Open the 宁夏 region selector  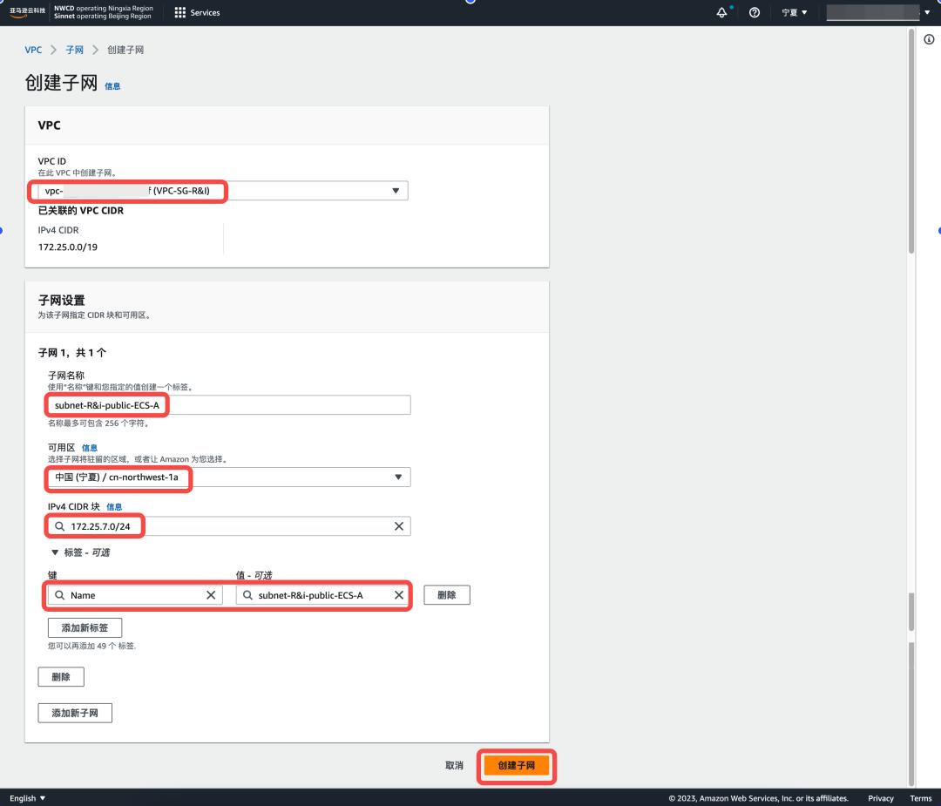click(x=794, y=12)
